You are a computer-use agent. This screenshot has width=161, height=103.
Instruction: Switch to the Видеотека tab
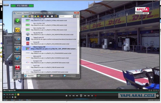click(69, 75)
